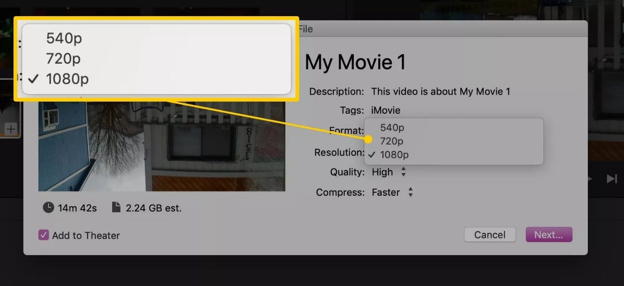Switch to the File tab

(x=305, y=29)
